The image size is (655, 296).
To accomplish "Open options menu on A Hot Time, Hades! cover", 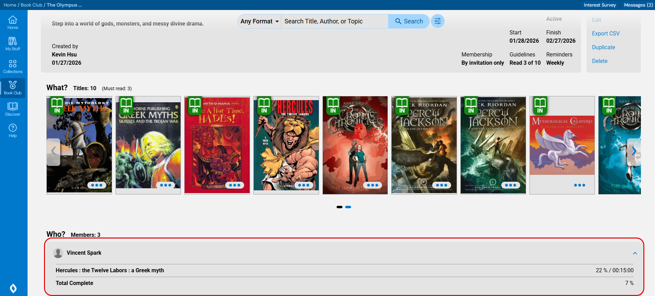I will click(234, 185).
